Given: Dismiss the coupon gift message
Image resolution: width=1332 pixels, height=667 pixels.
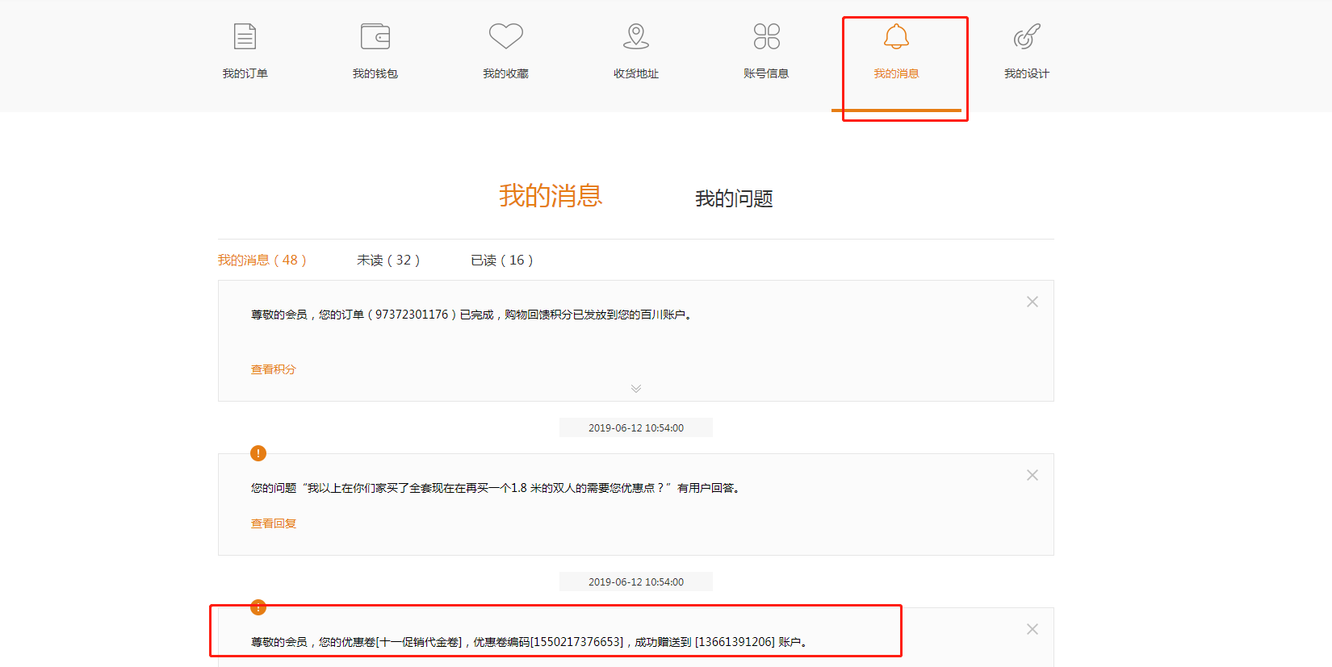Looking at the screenshot, I should [x=1032, y=629].
